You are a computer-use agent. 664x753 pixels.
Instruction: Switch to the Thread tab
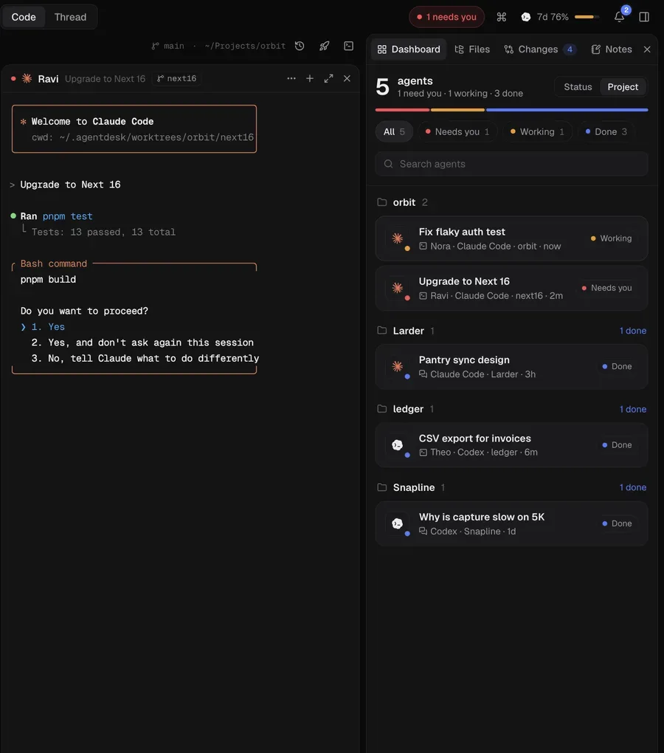71,17
